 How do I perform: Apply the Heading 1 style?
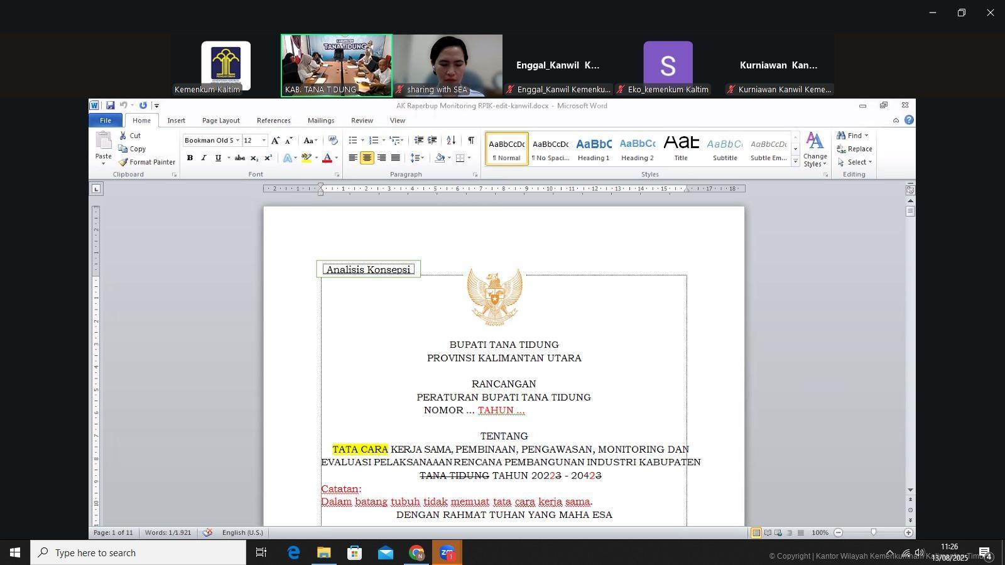point(594,149)
